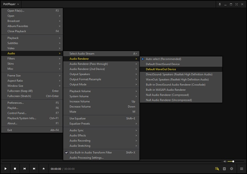Expand Playback Volume submenu

click(x=101, y=91)
